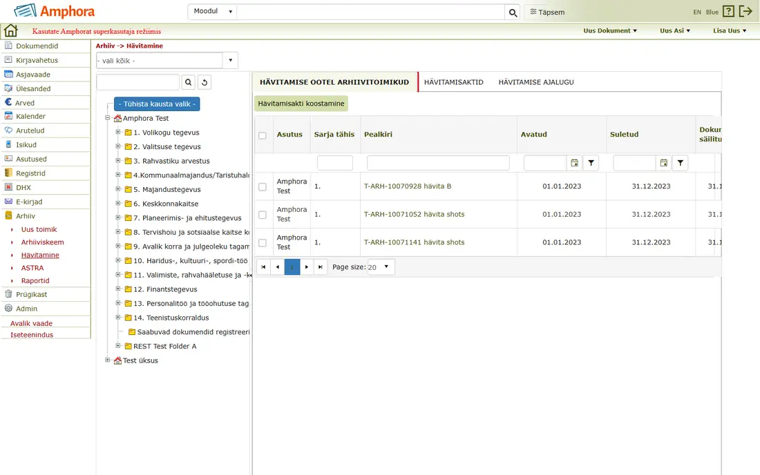Go to the previous results page
Screen dimensions: 760x475
click(x=278, y=266)
